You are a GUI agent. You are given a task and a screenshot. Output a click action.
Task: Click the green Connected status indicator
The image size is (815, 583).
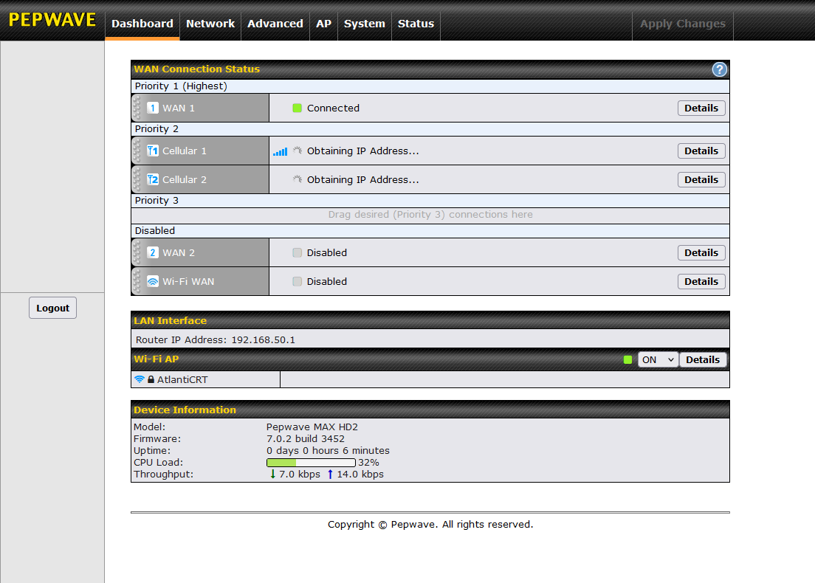pyautogui.click(x=297, y=108)
